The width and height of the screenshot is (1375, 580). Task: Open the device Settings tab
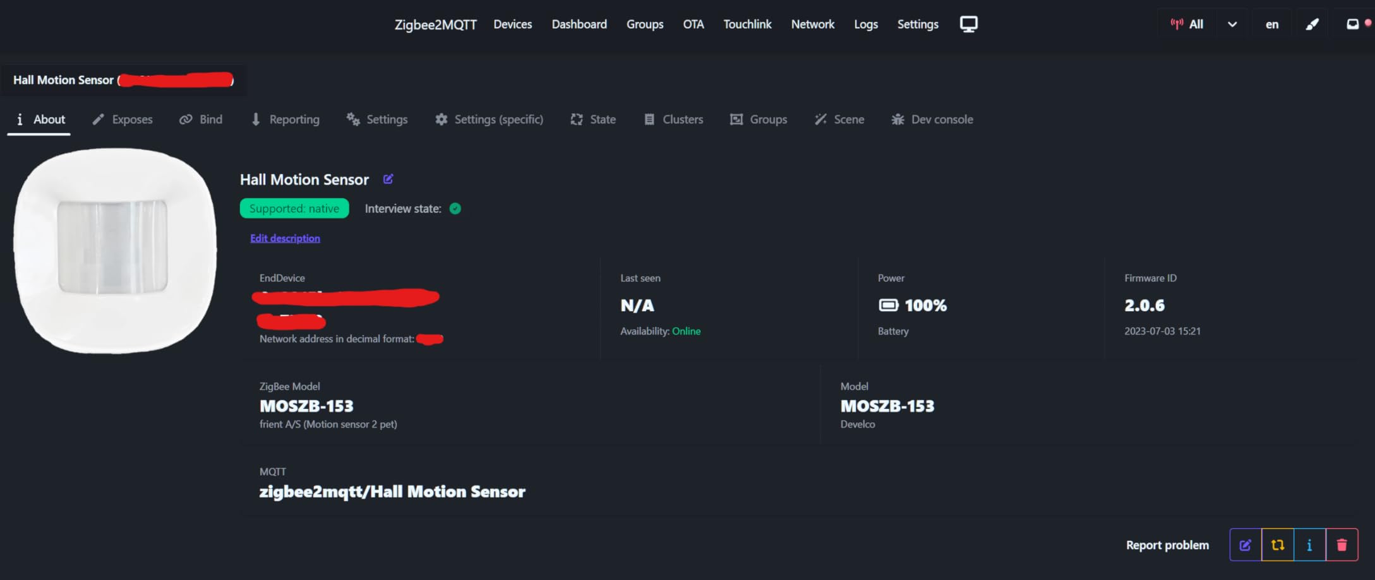coord(377,119)
